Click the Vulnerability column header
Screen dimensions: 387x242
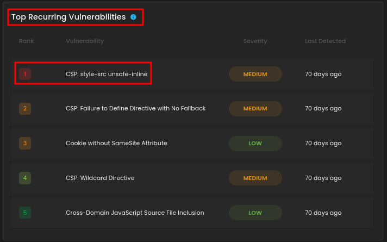(x=85, y=41)
